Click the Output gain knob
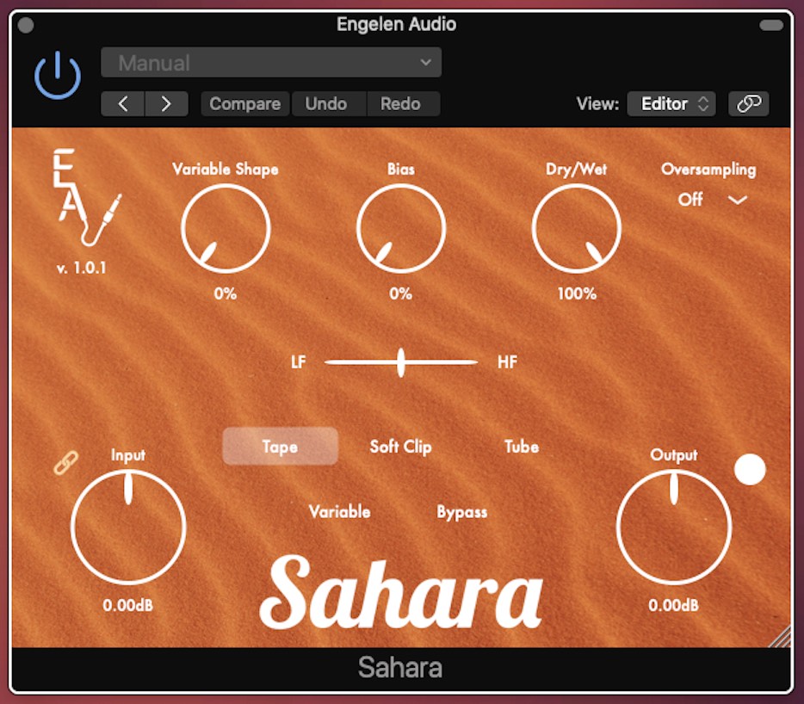The height and width of the screenshot is (704, 804). (x=674, y=527)
